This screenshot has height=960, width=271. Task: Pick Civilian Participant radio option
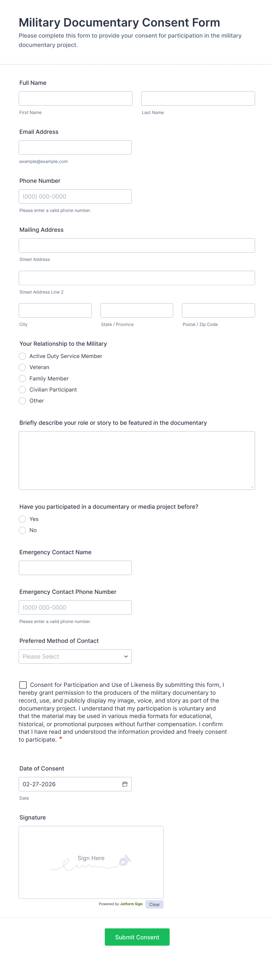coord(22,390)
